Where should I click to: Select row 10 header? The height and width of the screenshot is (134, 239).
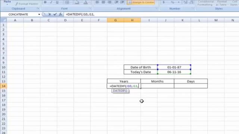3,67
